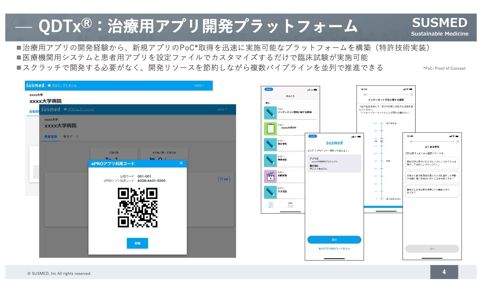Close the インターネット不安 questionnaire with X

pyautogui.click(x=412, y=95)
